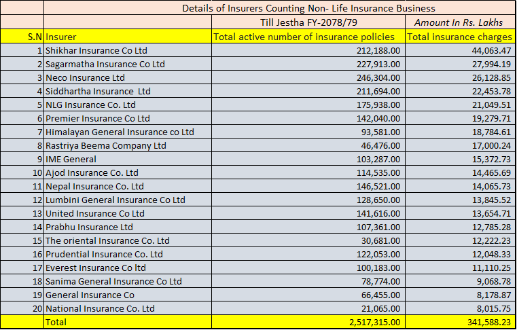This screenshot has height=330, width=517.
Task: Click the 'Amount In Rs. Lakhs' cell
Action: [x=459, y=22]
